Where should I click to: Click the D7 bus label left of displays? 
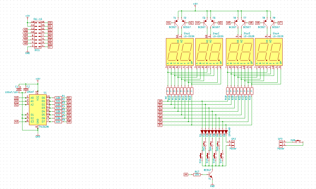pyautogui.click(x=160, y=125)
